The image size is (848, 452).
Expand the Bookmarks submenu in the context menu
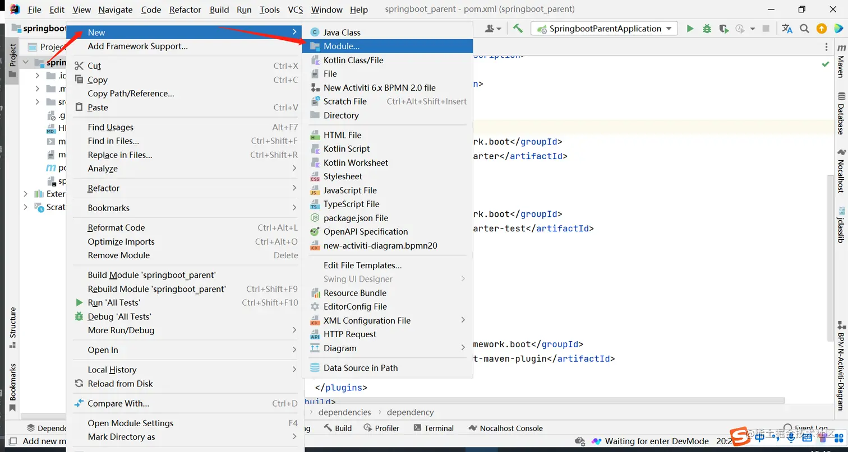pyautogui.click(x=185, y=208)
